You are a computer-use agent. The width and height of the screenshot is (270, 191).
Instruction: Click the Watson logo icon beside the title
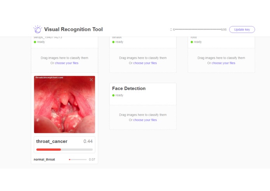point(38,29)
